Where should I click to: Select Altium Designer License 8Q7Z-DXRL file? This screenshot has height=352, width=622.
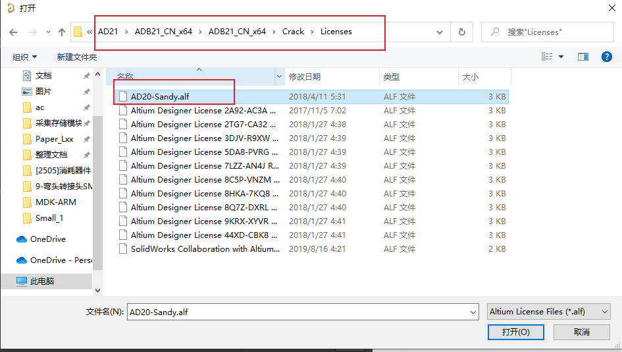[204, 208]
